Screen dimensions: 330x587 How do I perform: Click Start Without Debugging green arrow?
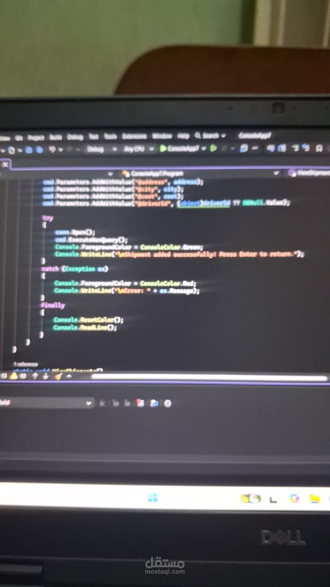(213, 148)
